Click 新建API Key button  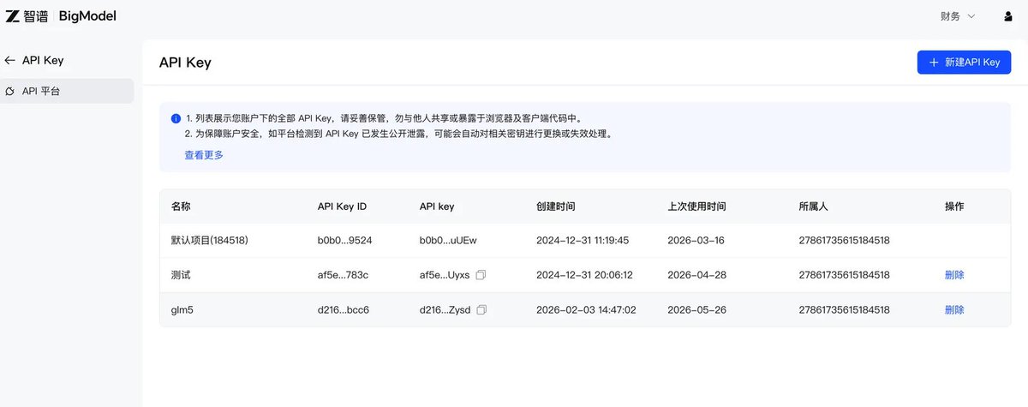click(964, 63)
